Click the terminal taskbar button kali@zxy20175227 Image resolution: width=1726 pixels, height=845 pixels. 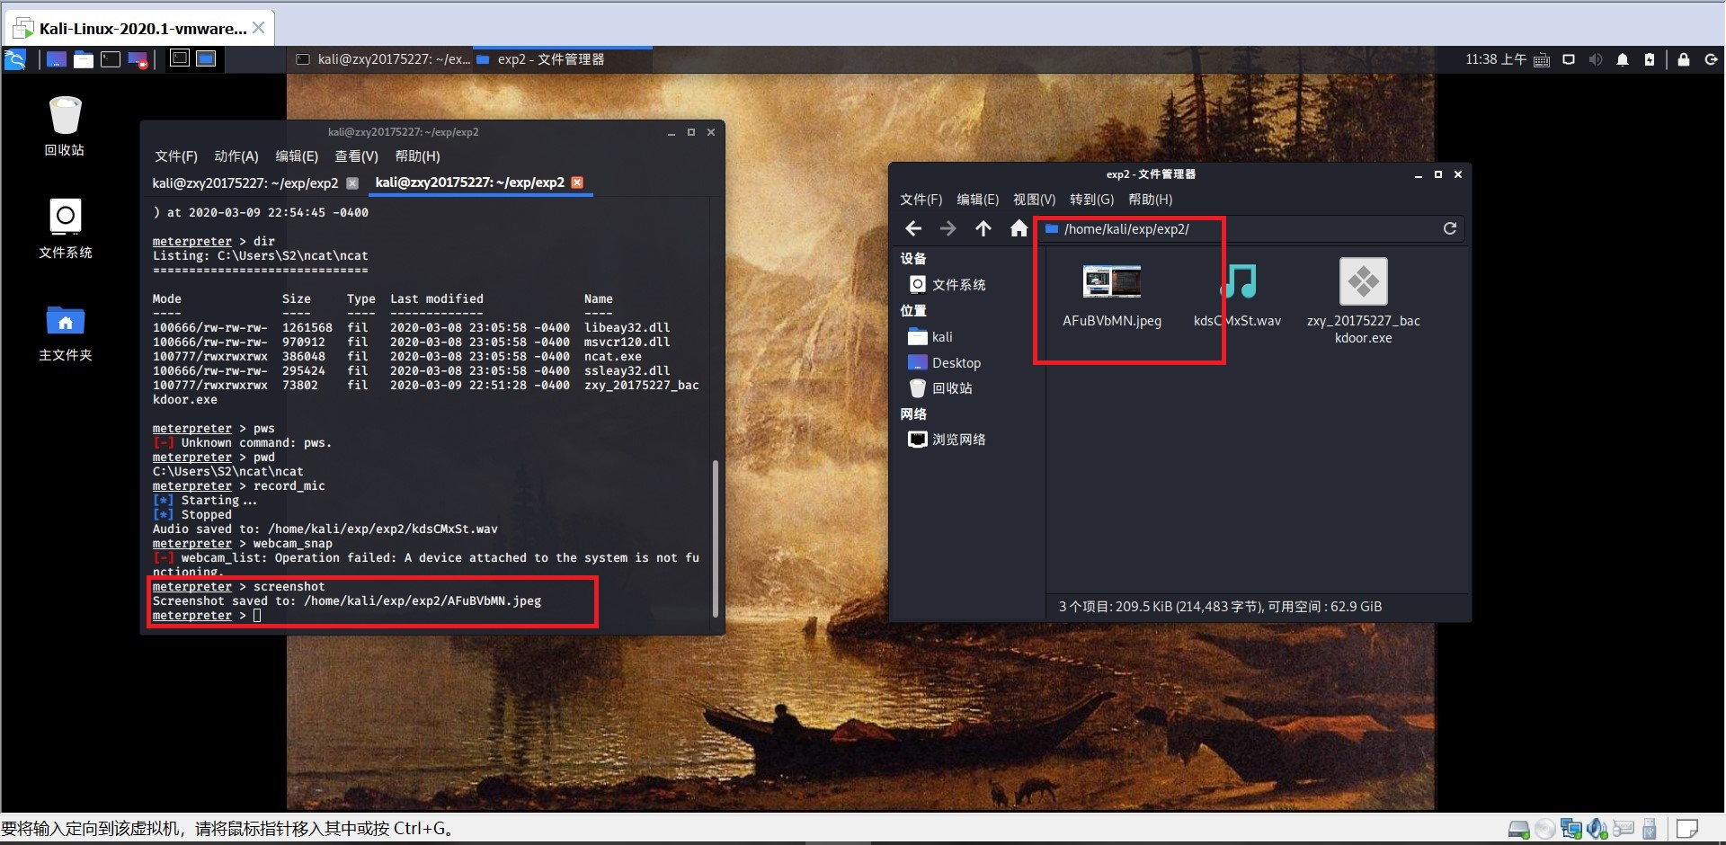click(x=383, y=59)
